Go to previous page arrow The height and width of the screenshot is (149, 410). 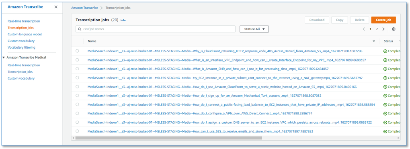[364, 29]
